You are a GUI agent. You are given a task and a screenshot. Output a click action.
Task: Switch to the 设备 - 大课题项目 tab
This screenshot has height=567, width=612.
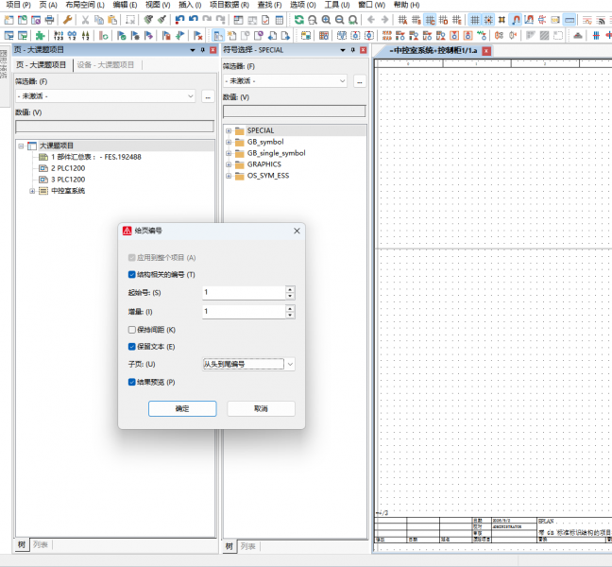(106, 65)
